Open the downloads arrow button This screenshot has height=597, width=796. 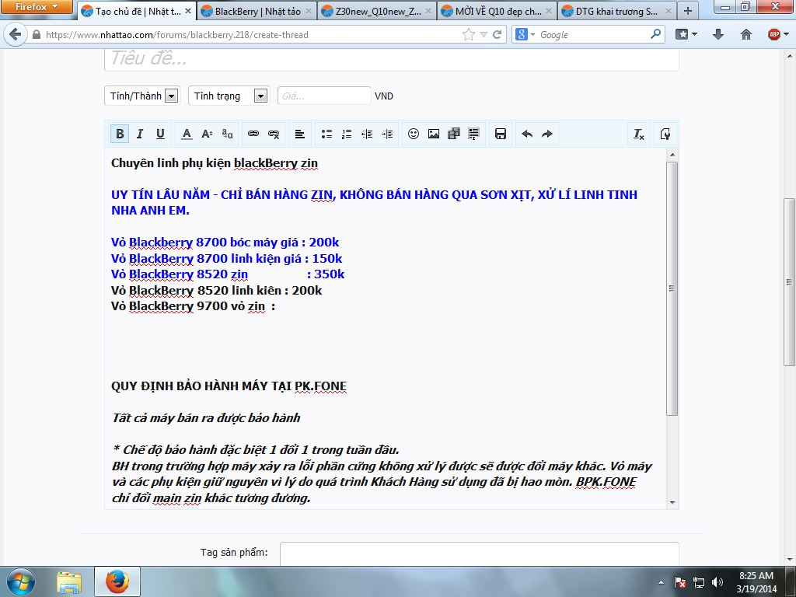click(717, 34)
